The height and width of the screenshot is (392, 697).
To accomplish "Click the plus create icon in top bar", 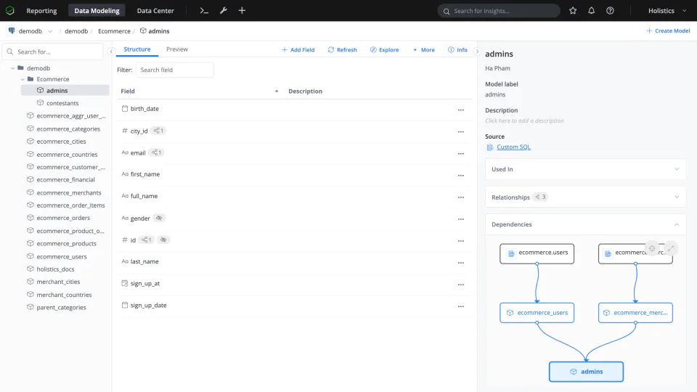I will [242, 11].
